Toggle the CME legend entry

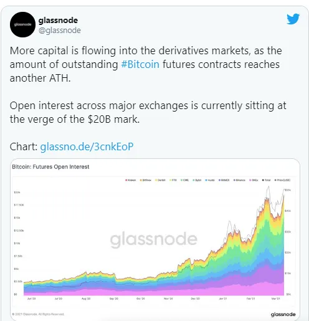coord(184,180)
